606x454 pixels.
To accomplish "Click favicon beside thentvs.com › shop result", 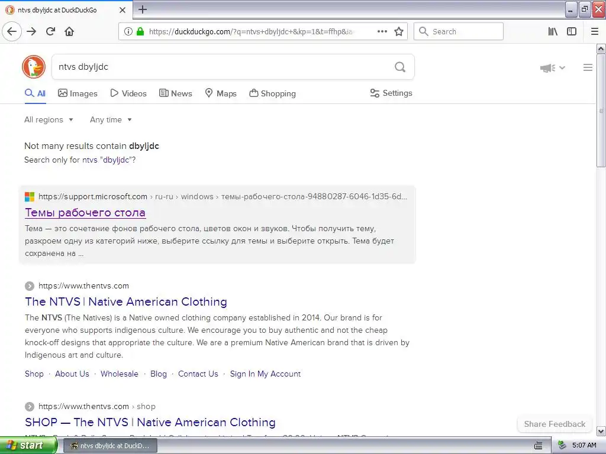I will click(30, 407).
